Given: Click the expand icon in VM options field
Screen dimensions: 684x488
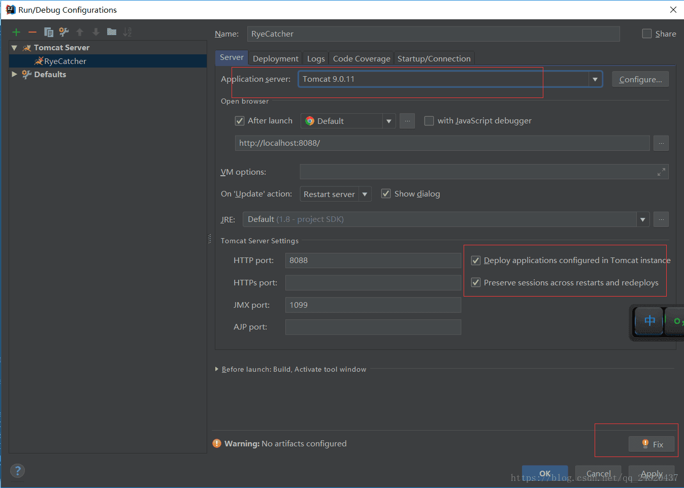Looking at the screenshot, I should [661, 172].
